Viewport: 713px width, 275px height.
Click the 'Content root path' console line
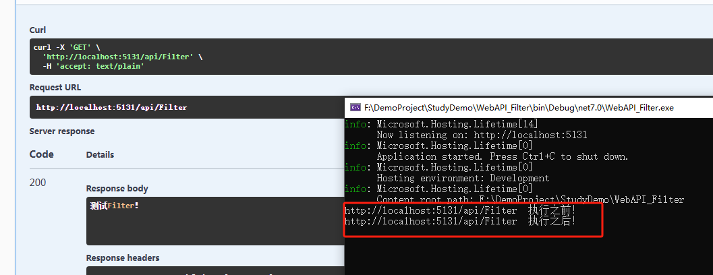coord(530,200)
